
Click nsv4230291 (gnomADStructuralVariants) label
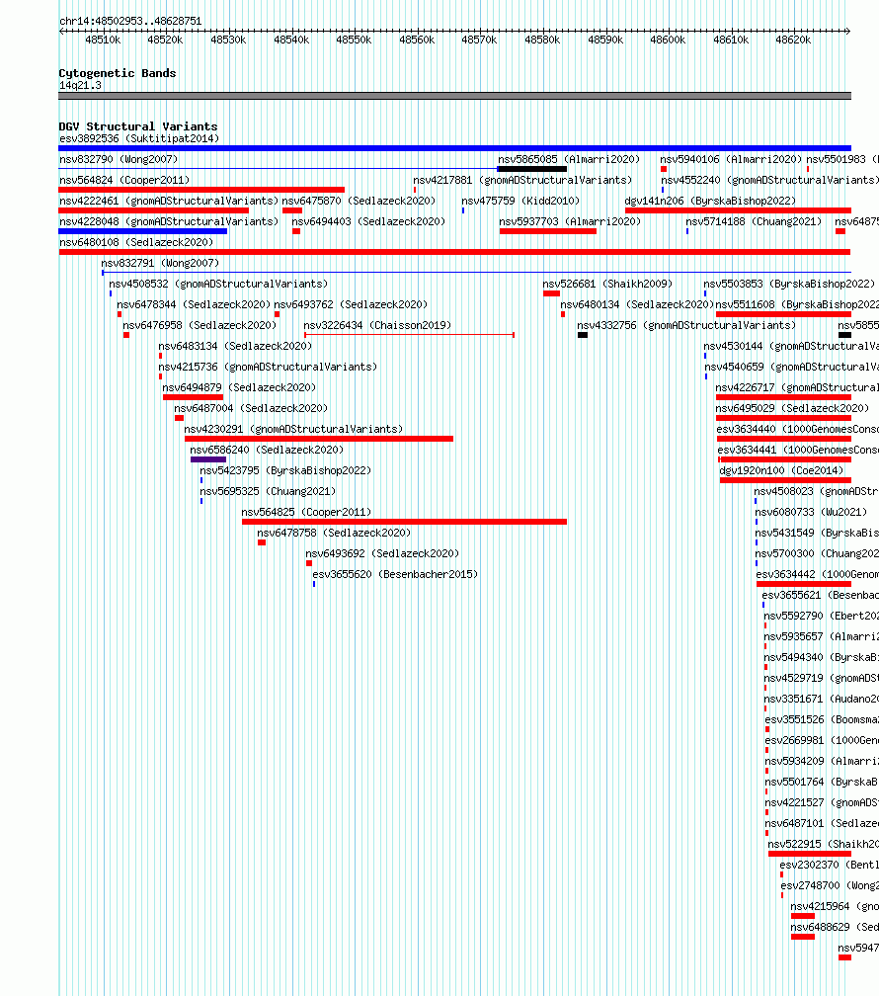coord(293,430)
